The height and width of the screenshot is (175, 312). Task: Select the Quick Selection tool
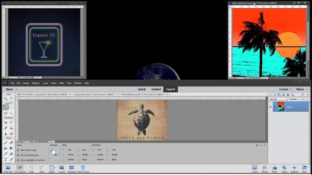pos(11,113)
